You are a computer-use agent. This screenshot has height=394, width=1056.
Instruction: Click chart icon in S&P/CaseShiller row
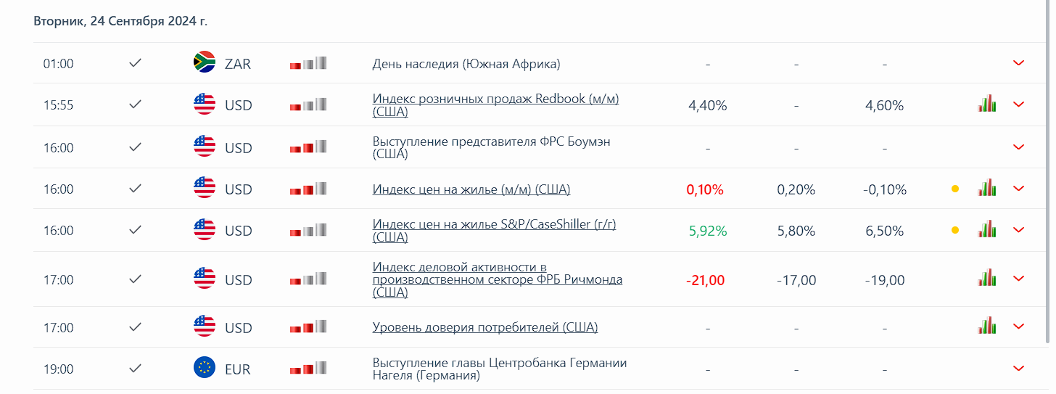(x=986, y=230)
